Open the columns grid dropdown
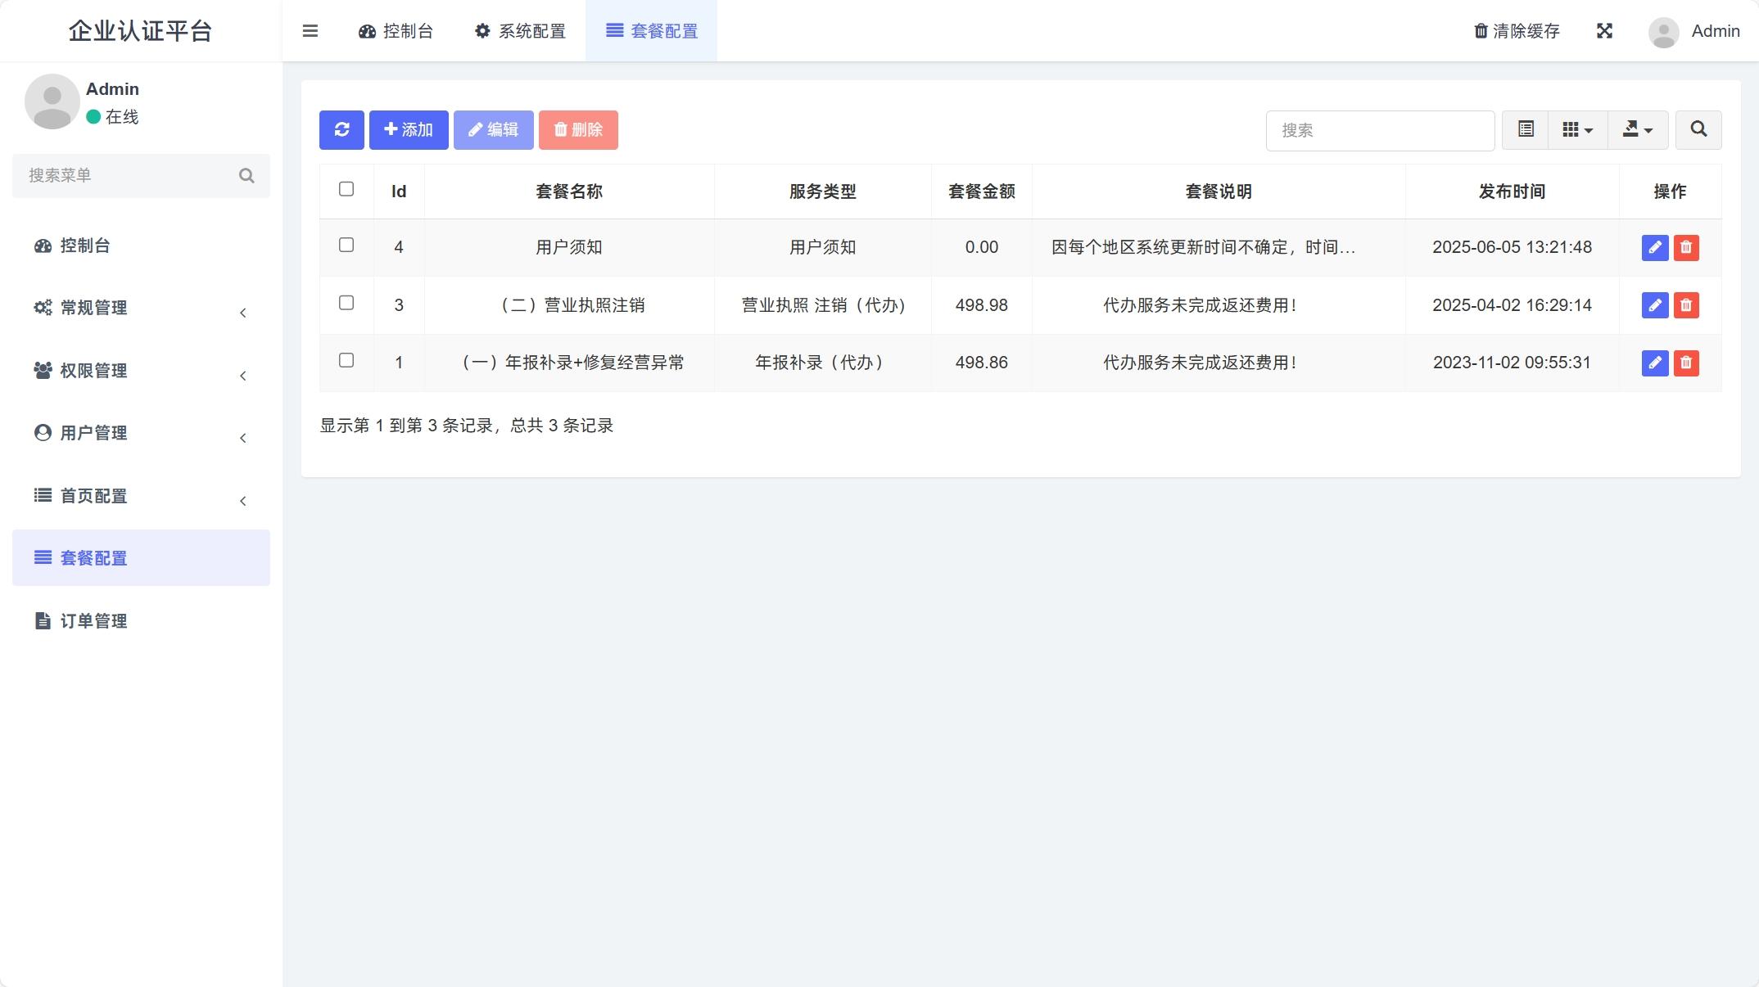Screen dimensions: 1759x987 click(1576, 130)
